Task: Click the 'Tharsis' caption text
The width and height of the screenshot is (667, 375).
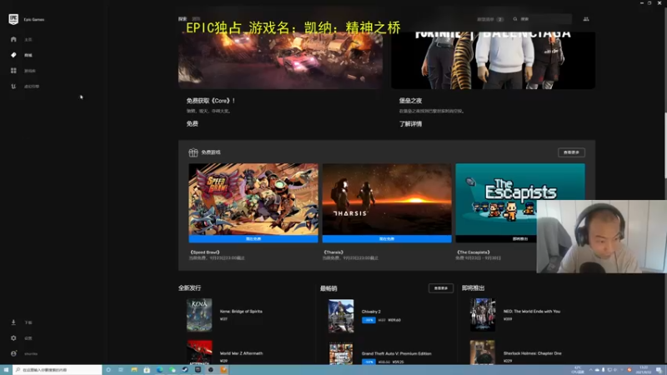Action: [333, 252]
